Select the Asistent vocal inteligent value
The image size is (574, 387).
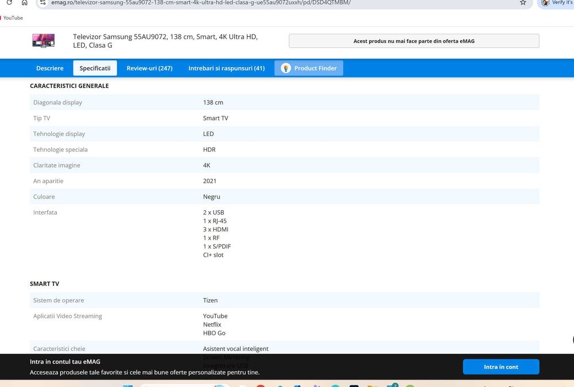tap(236, 349)
